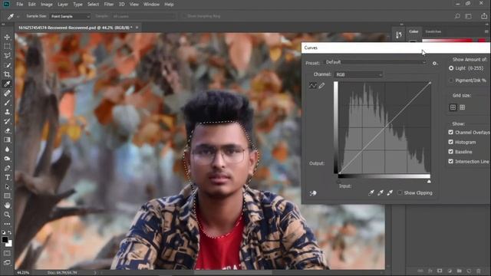Open the Sample Size dropdown

[70, 16]
